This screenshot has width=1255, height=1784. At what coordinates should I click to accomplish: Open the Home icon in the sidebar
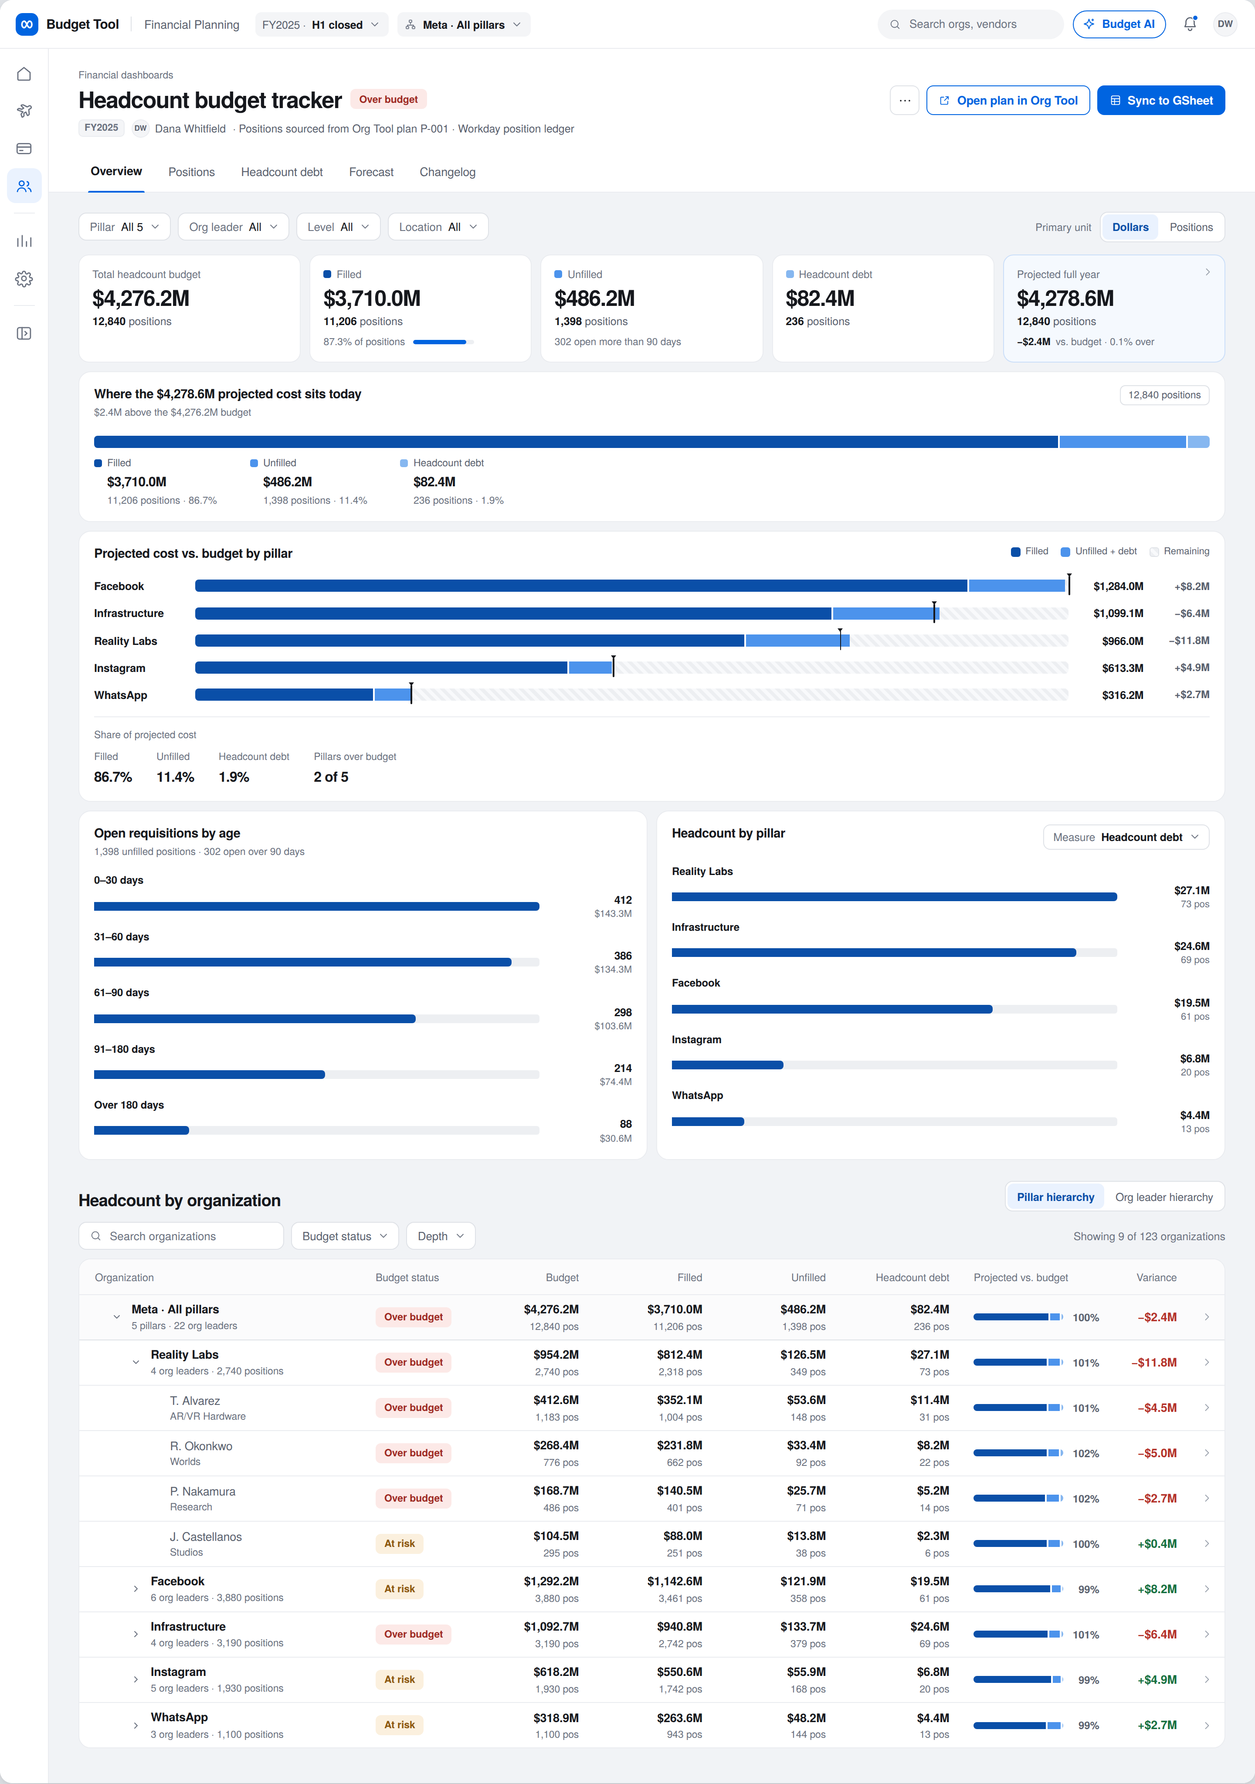(x=24, y=74)
